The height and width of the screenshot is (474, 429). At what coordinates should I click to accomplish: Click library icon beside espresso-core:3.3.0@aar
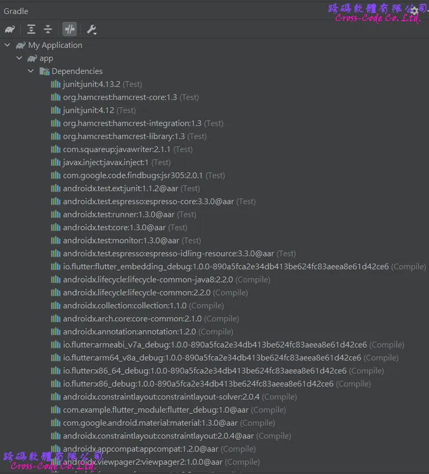tap(56, 201)
